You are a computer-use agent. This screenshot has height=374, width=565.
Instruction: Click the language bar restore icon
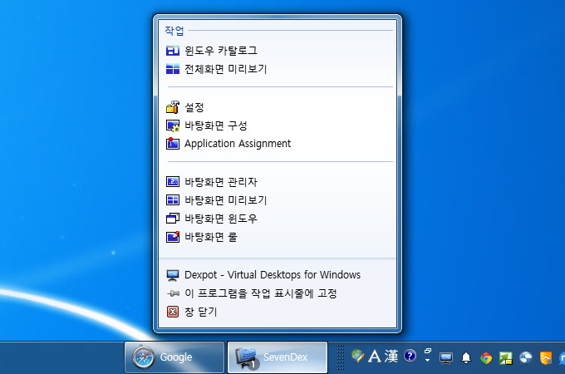point(428,351)
